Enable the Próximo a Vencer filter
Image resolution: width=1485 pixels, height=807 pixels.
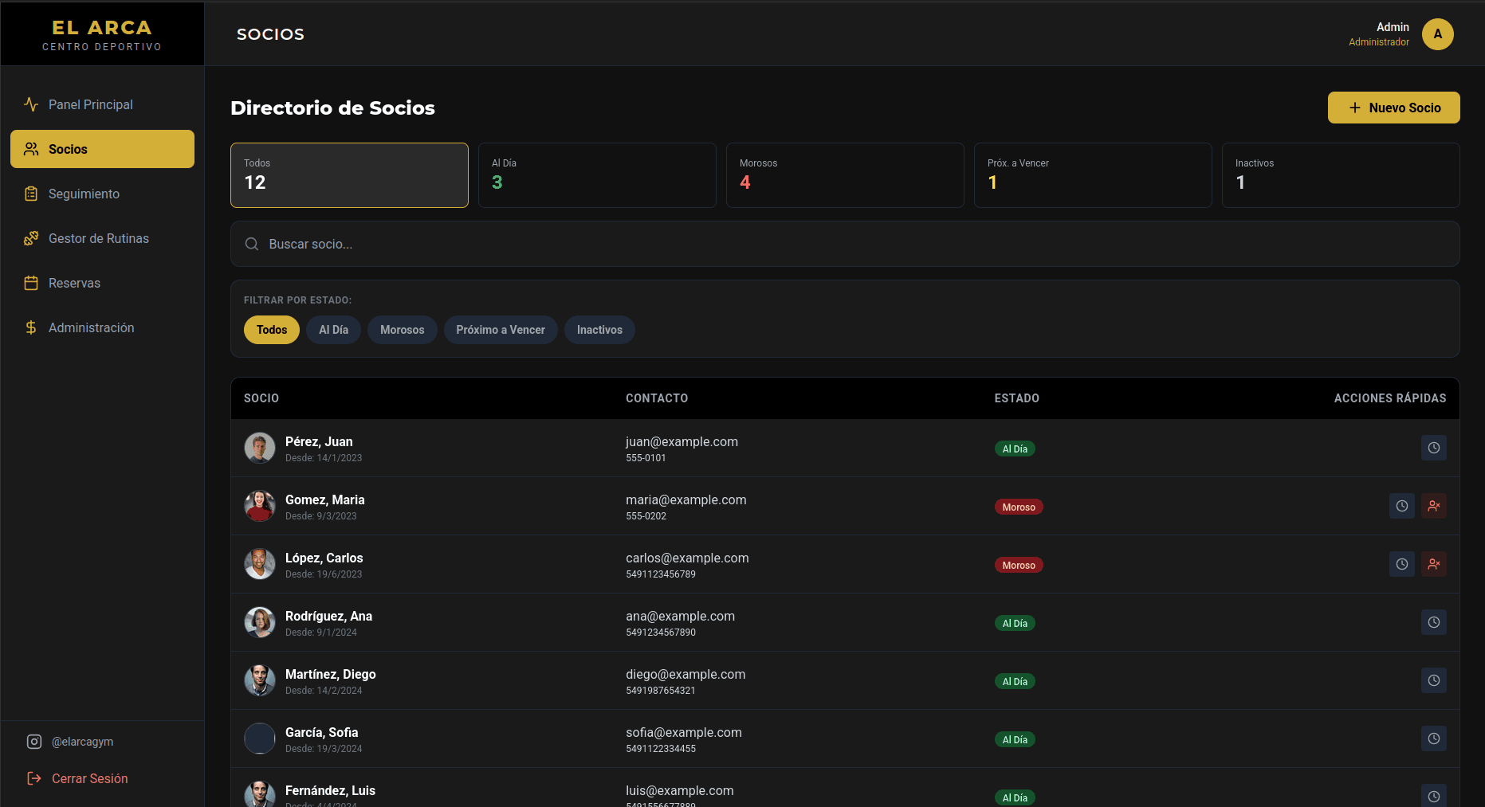500,330
